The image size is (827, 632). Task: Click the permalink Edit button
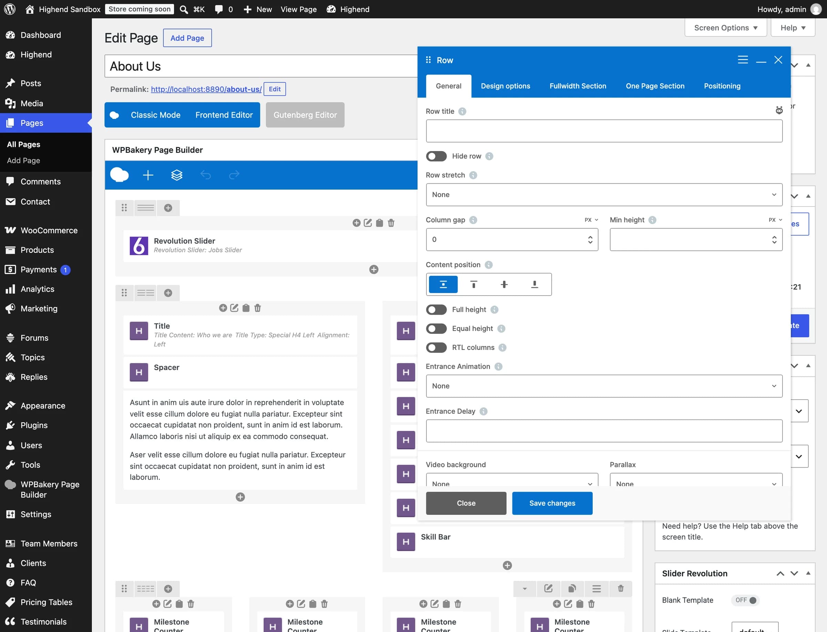(x=275, y=89)
